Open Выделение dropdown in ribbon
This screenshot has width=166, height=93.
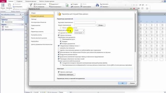click(x=54, y=4)
